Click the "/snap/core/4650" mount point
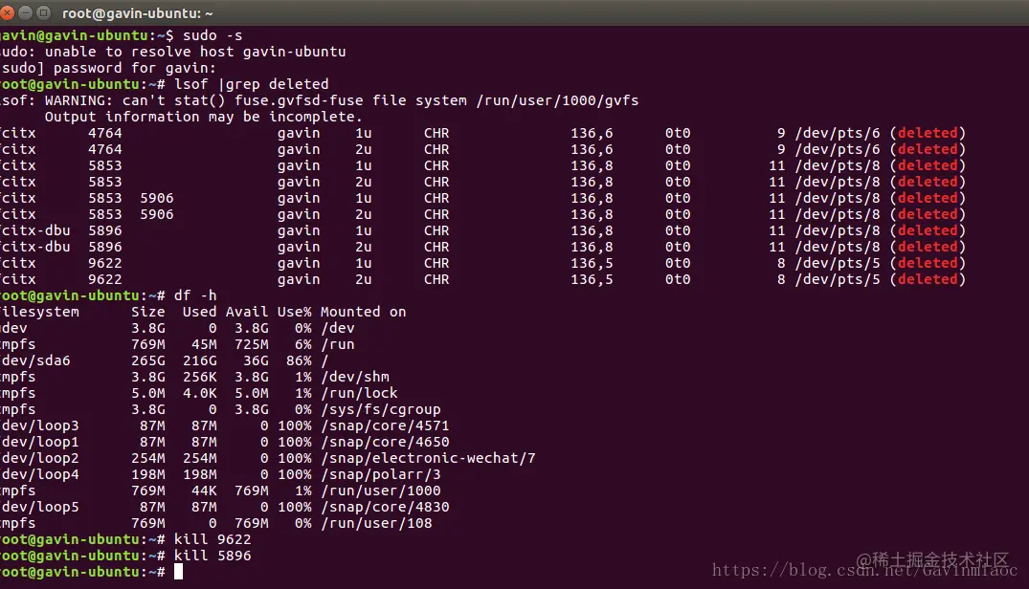Image resolution: width=1029 pixels, height=589 pixels. click(x=385, y=443)
